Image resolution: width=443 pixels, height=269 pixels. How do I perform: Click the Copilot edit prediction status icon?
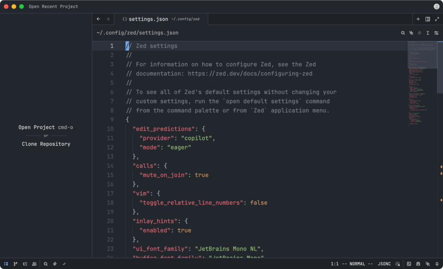pos(398,263)
